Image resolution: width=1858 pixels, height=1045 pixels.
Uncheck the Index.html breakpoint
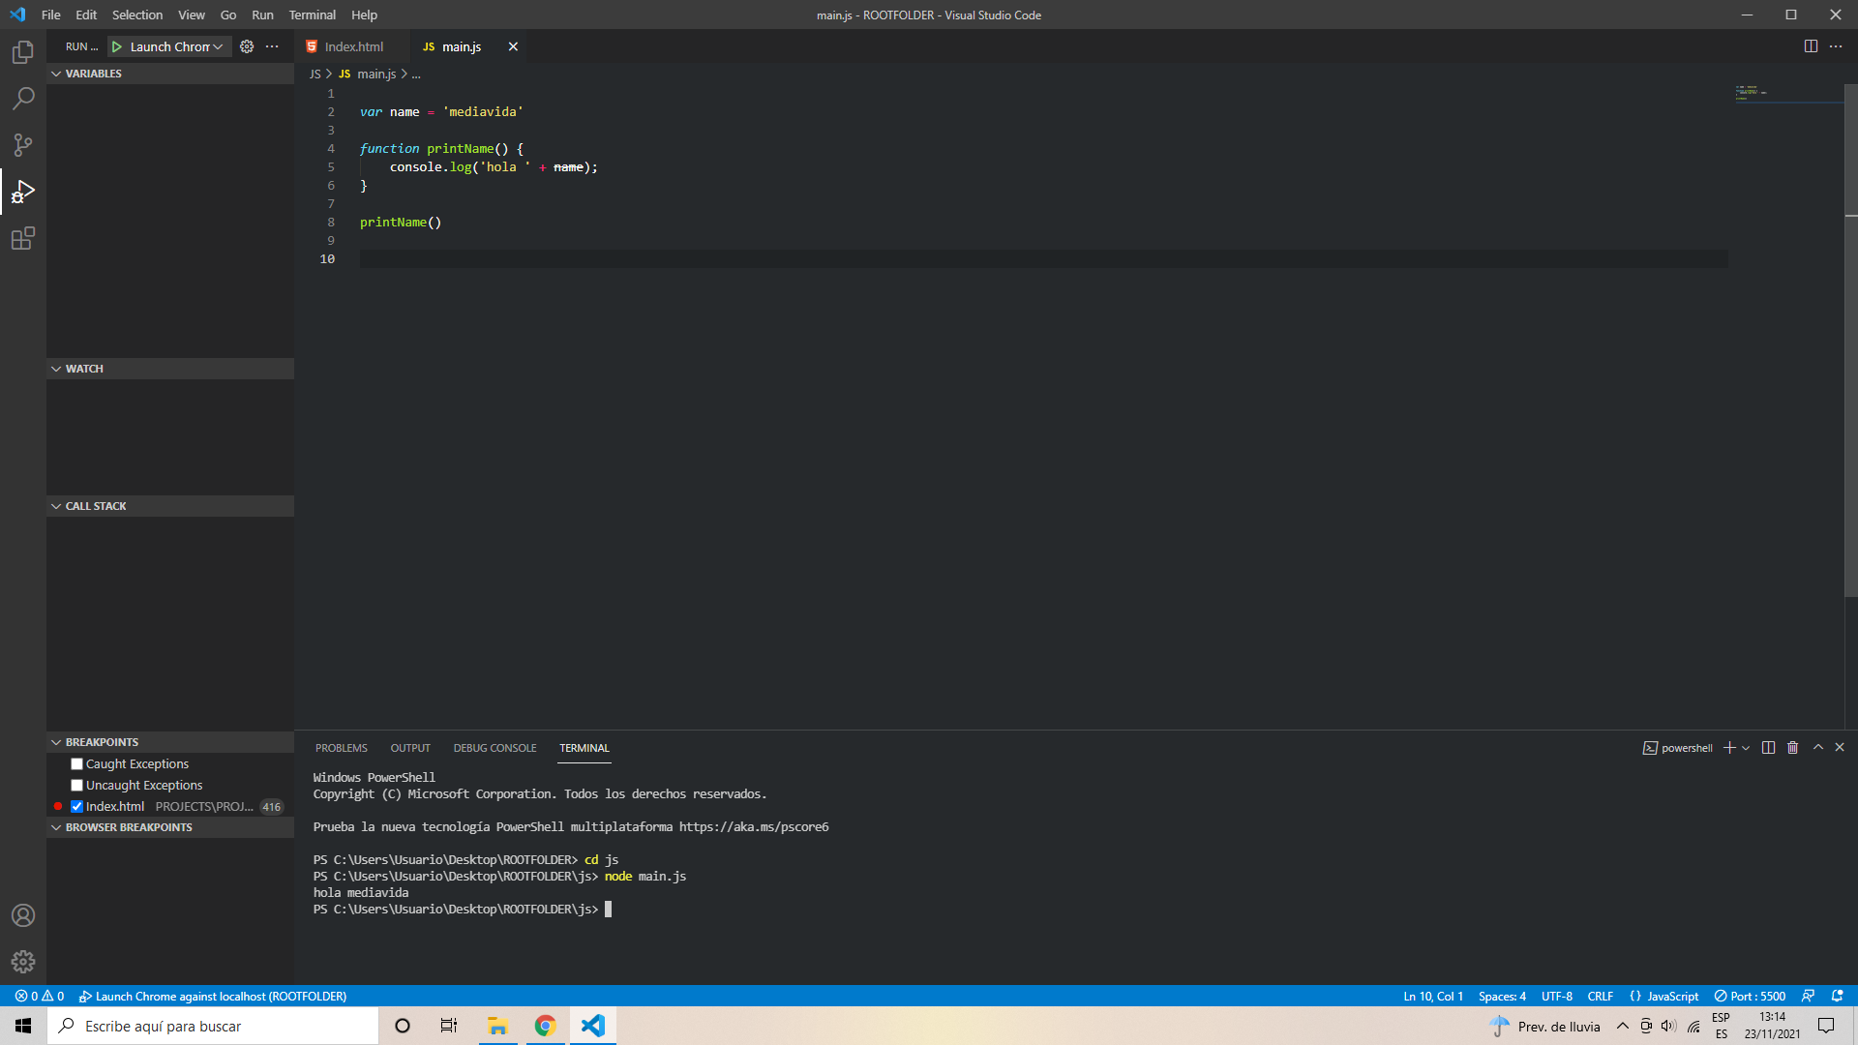(77, 807)
